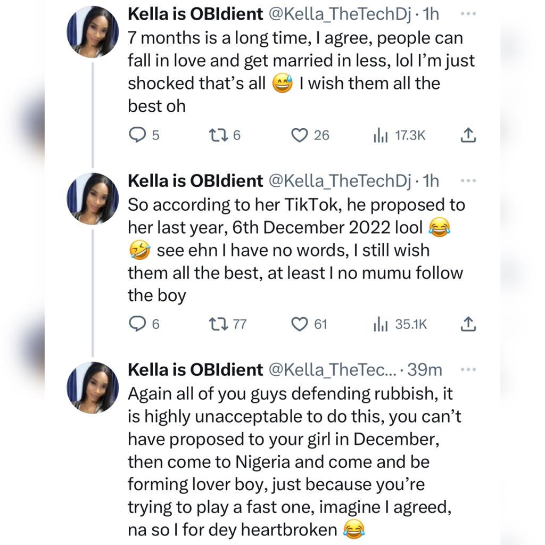Image resolution: width=545 pixels, height=545 pixels.
Task: Open @Kella_TheTechDj handle on first tweet
Action: point(340,14)
